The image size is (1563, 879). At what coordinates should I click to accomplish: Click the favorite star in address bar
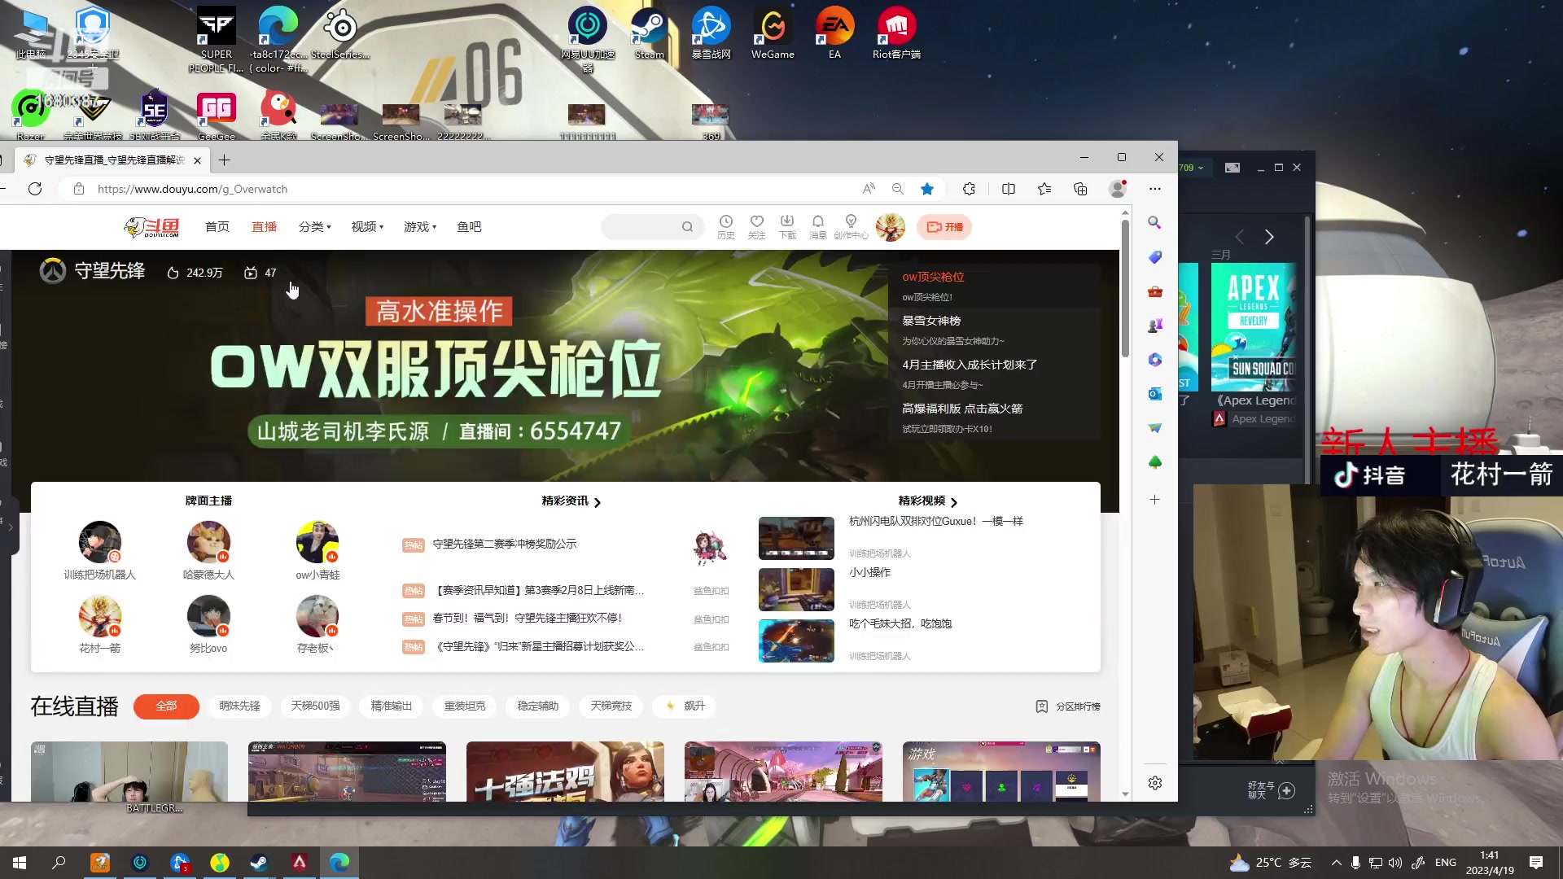click(x=926, y=189)
